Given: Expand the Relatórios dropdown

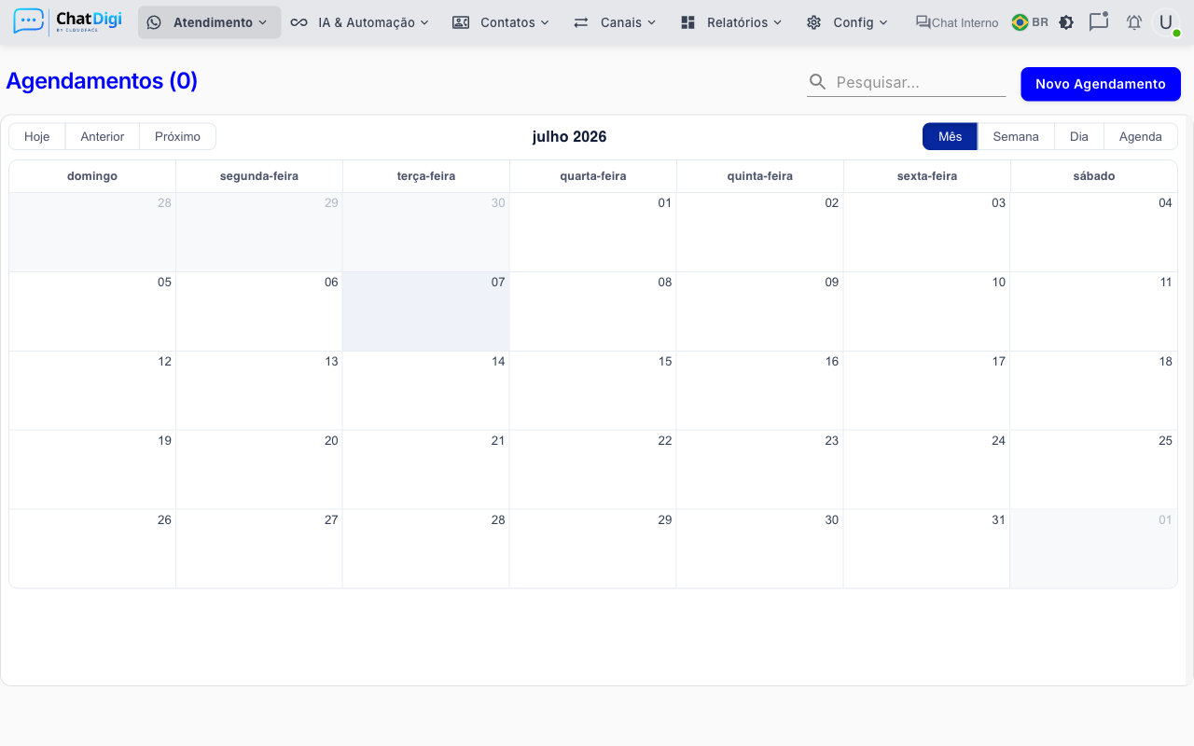Looking at the screenshot, I should pyautogui.click(x=731, y=22).
